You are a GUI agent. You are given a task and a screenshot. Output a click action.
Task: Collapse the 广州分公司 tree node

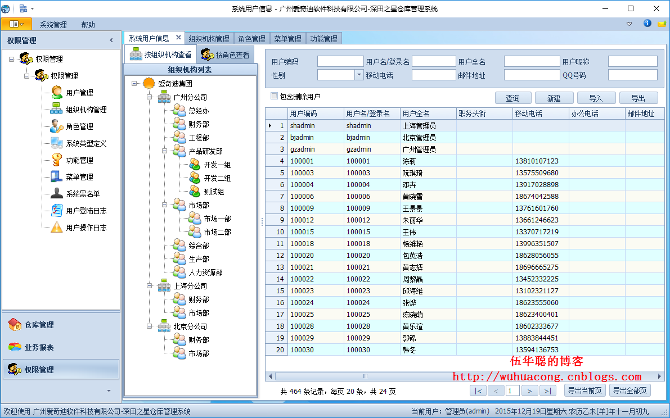(x=150, y=97)
